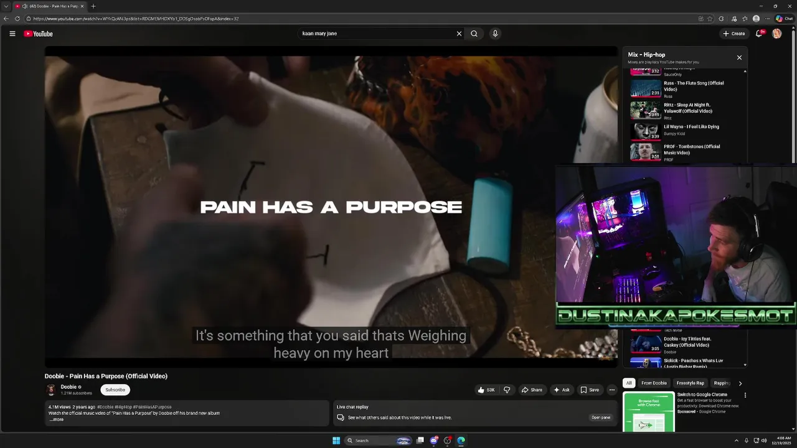Add page to favorites star in address bar

point(710,19)
